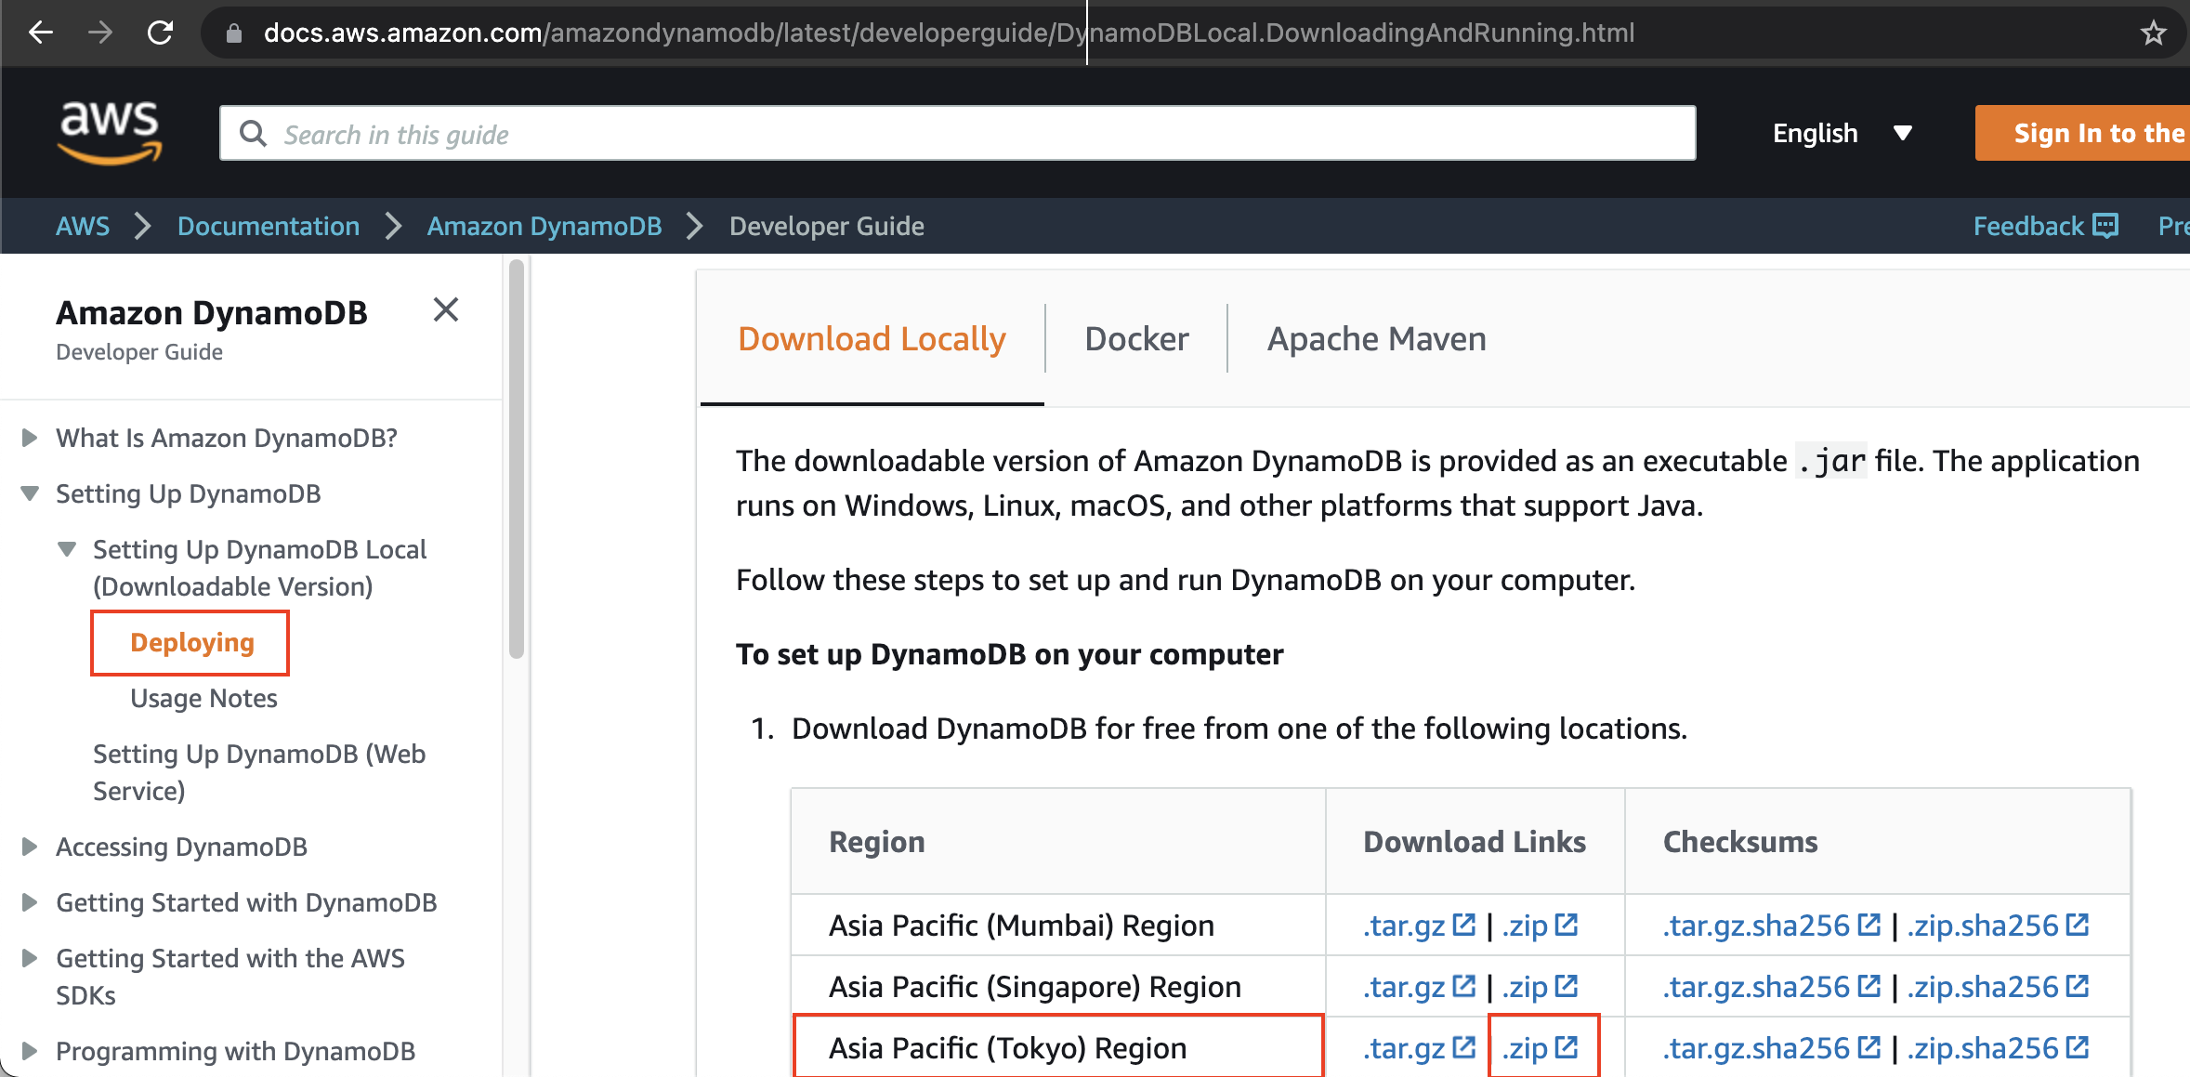2190x1077 pixels.
Task: Click the sidebar vertical scrollbar
Action: (517, 460)
